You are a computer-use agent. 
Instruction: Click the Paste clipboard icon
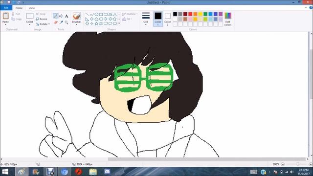(5, 16)
